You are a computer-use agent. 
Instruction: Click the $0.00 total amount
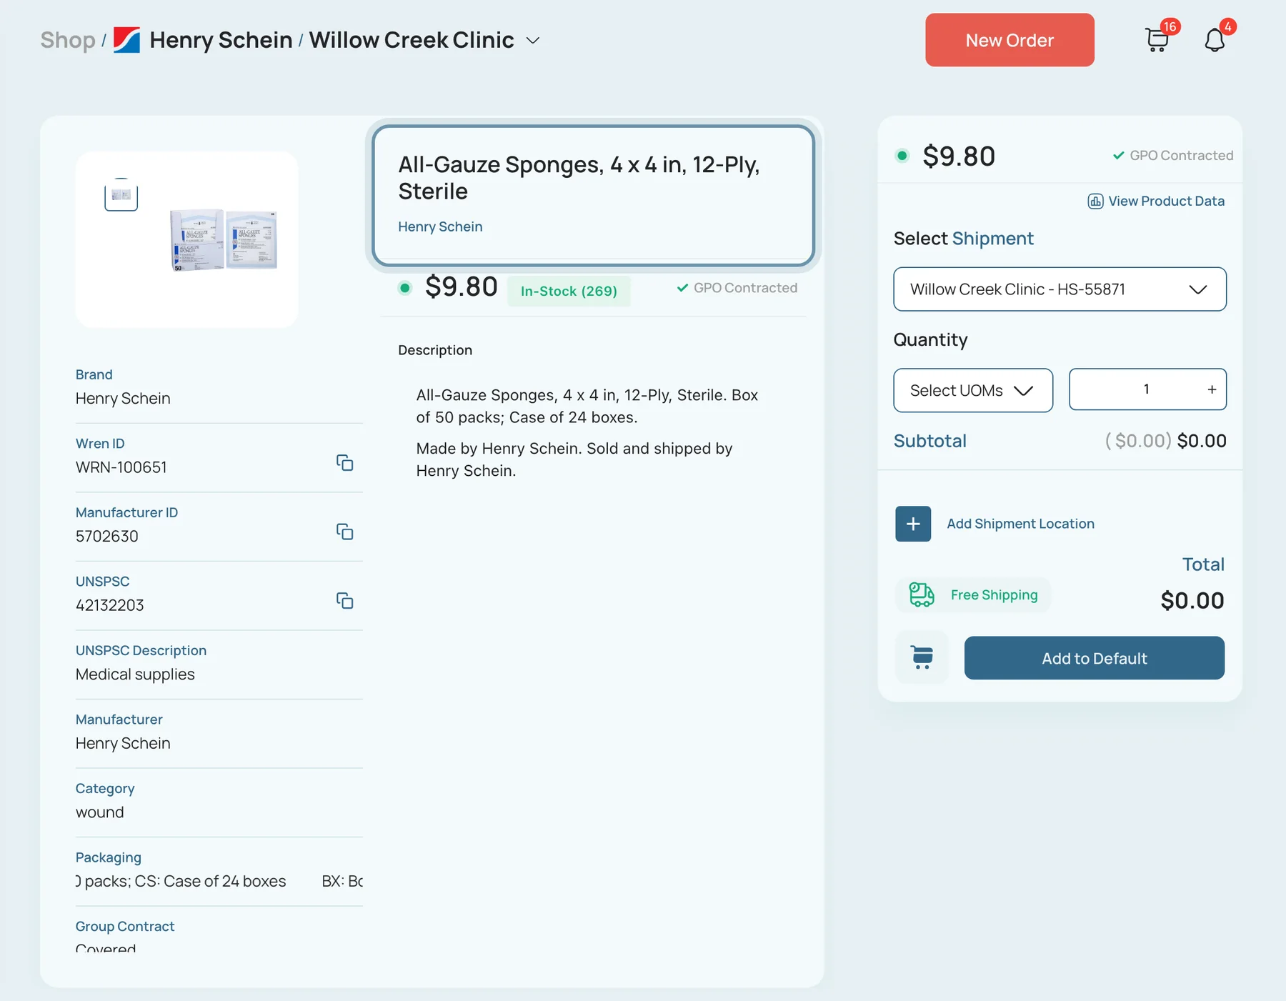pos(1192,600)
